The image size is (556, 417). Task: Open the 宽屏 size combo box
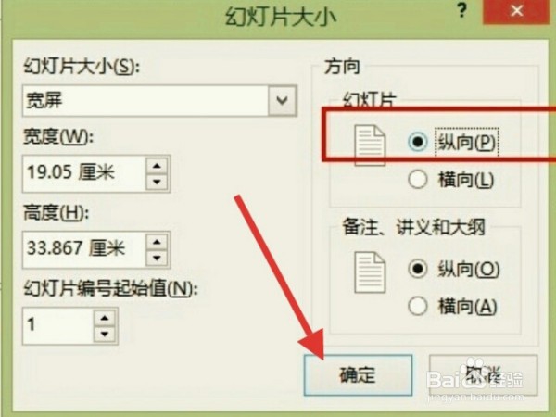click(159, 101)
